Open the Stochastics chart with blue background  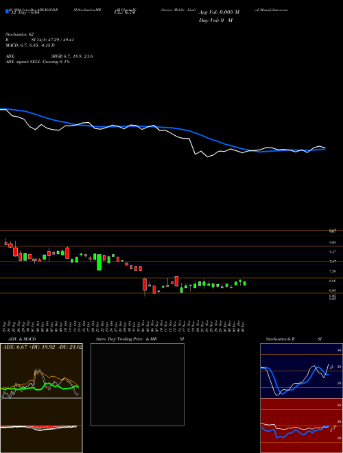tap(301, 371)
